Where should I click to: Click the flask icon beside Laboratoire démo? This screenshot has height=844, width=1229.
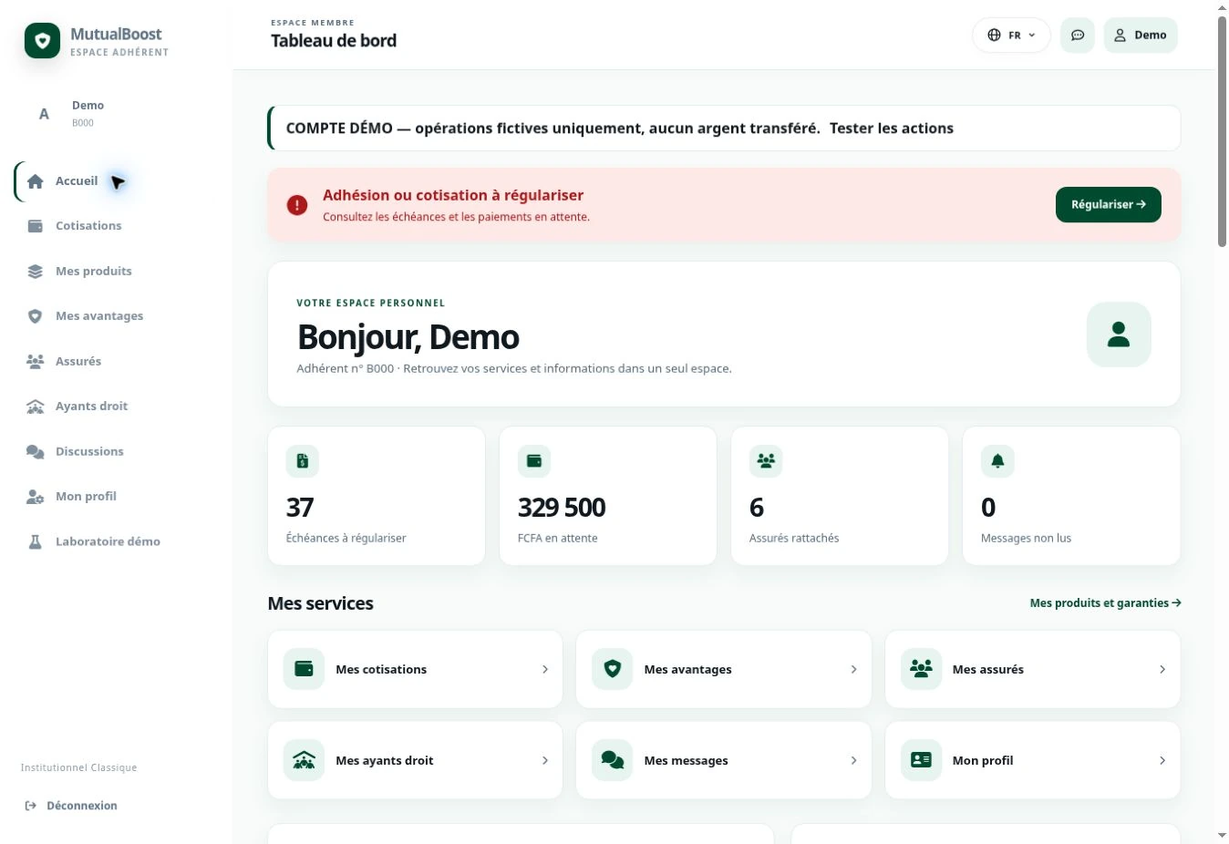36,541
